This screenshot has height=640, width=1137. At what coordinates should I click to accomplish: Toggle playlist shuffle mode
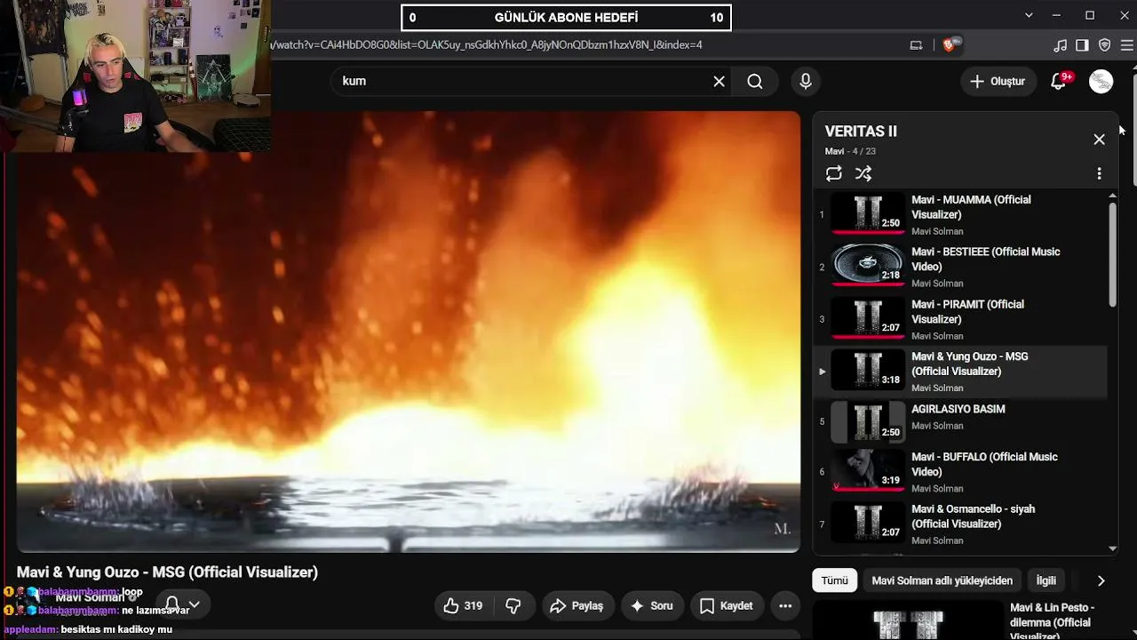[863, 174]
